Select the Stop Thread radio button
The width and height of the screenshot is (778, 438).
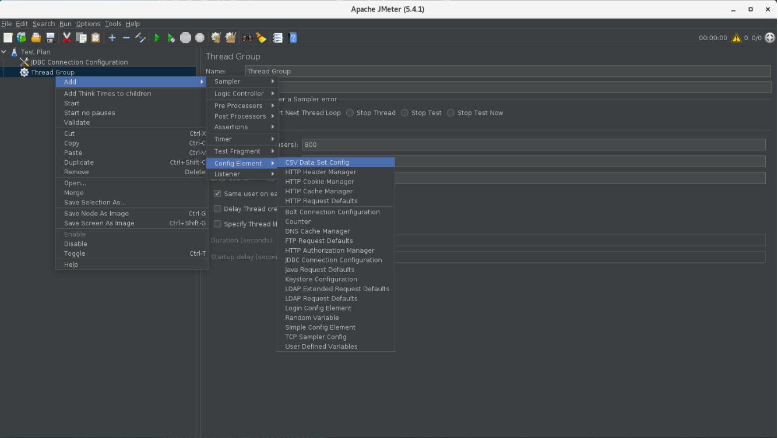pyautogui.click(x=350, y=113)
